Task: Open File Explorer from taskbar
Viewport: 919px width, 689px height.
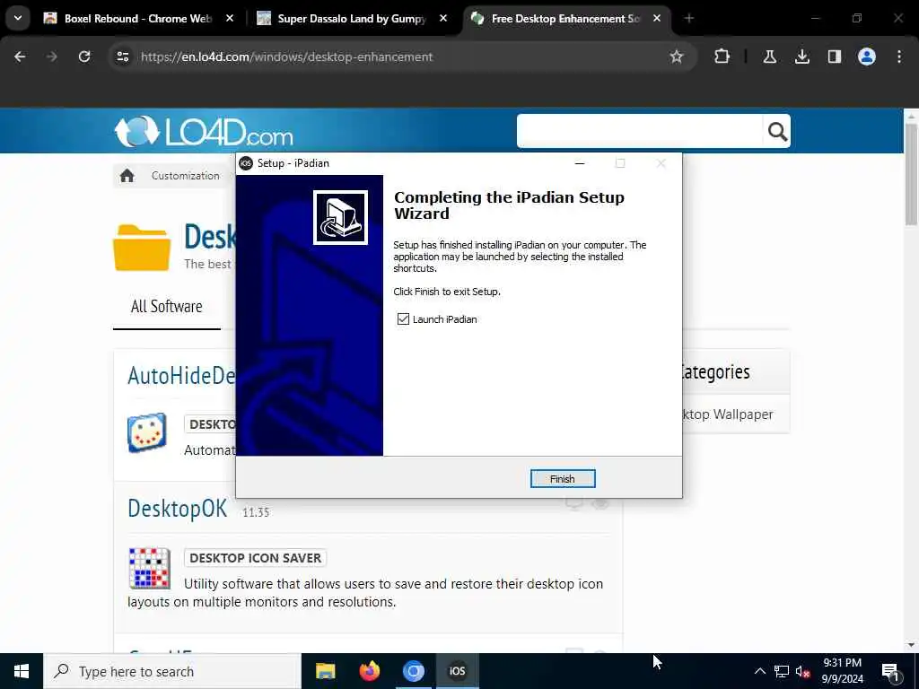Action: tap(325, 671)
